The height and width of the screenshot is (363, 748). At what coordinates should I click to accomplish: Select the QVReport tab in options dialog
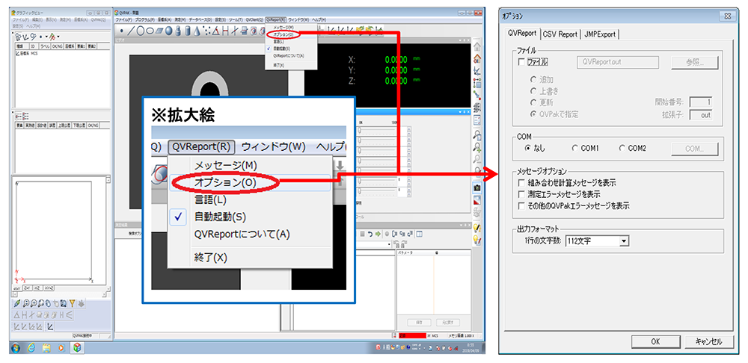(522, 34)
